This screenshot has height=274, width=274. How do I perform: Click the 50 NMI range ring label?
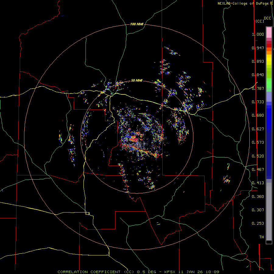pos(137,81)
